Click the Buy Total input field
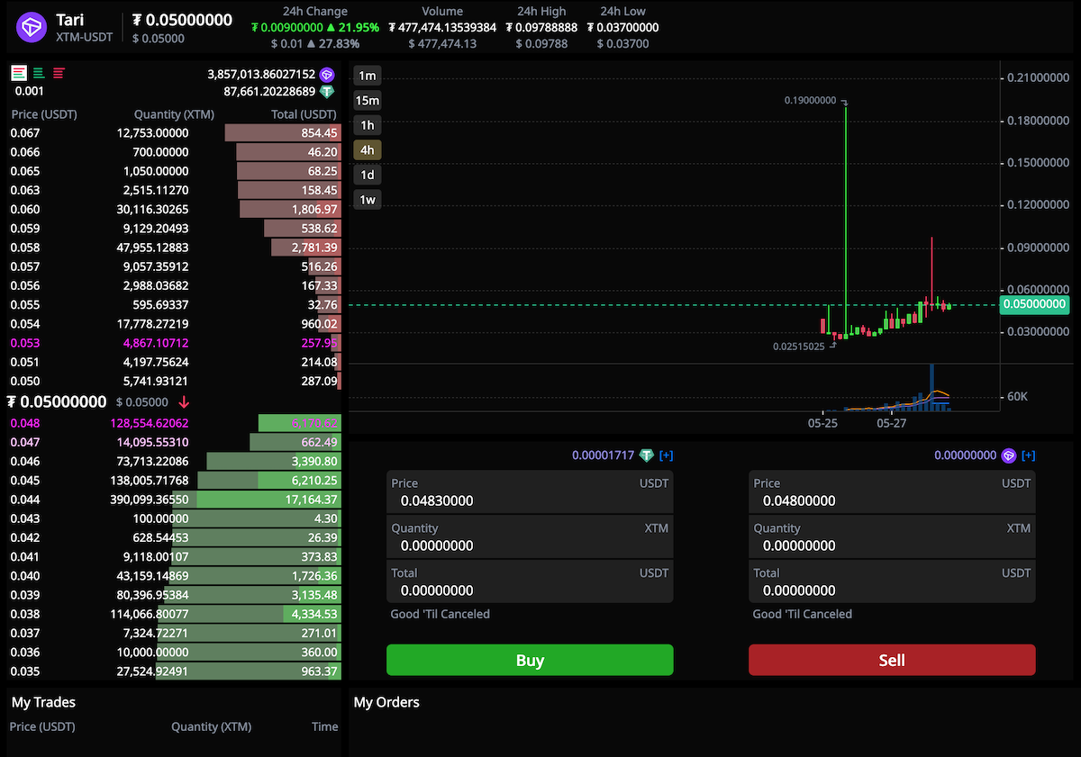 (530, 581)
